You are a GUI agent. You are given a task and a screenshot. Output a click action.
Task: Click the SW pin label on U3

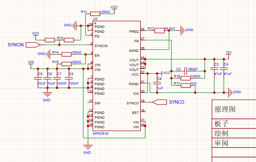(x=97, y=103)
